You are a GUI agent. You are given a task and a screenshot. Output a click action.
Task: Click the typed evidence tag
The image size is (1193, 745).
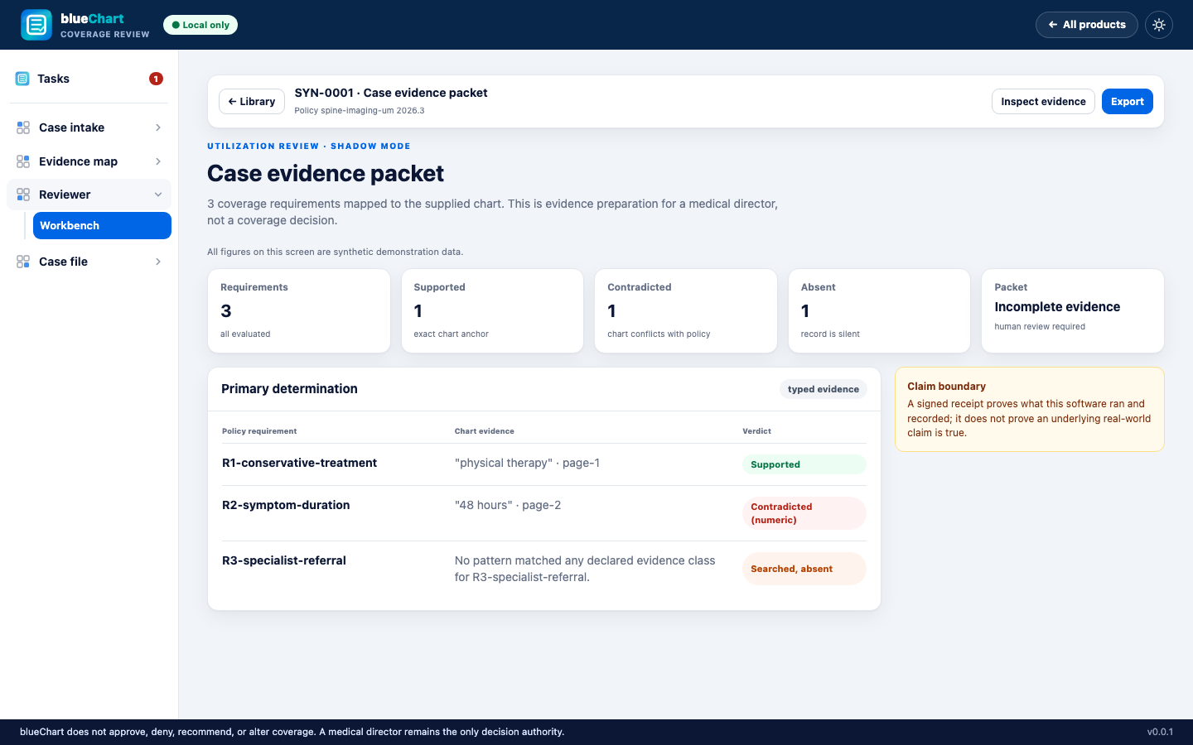click(x=823, y=389)
